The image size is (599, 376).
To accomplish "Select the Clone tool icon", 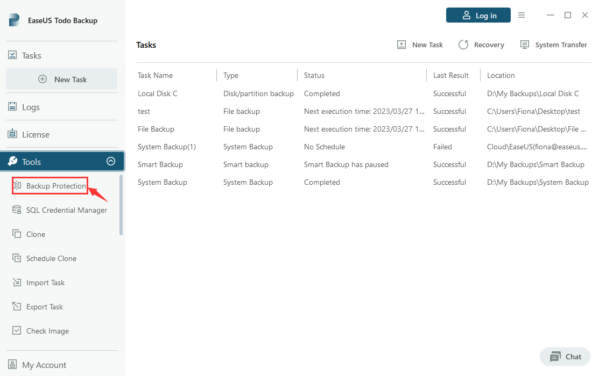I will [17, 234].
